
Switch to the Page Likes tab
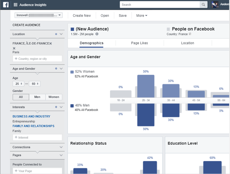tap(139, 43)
